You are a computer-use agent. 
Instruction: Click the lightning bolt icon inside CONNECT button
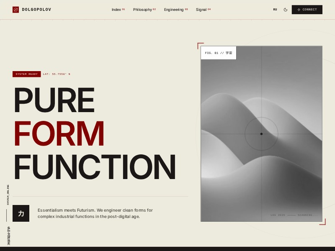click(299, 10)
